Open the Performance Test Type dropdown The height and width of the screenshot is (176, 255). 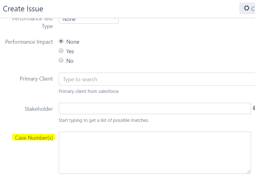(89, 21)
